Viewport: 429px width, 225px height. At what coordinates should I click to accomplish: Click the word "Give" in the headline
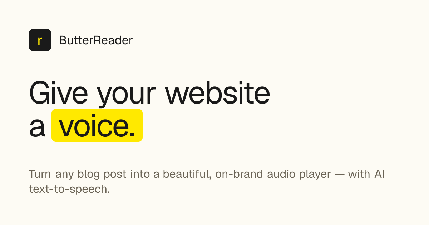pos(58,93)
